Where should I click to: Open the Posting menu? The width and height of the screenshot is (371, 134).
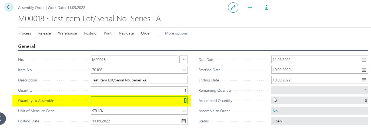point(90,33)
